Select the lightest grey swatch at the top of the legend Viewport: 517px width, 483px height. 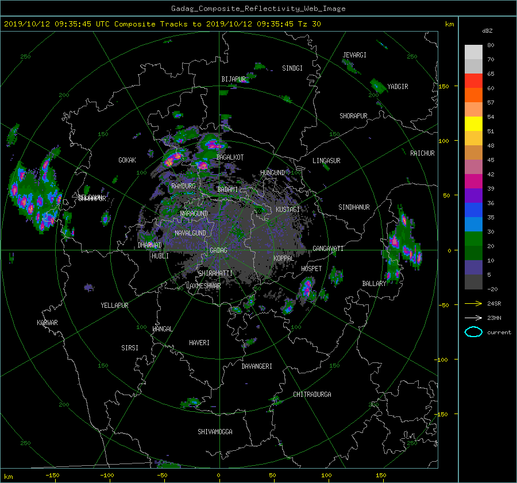tap(473, 52)
